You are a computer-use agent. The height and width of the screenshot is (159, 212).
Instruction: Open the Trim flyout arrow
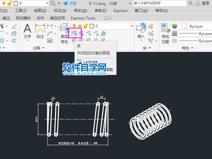click(x=7, y=26)
